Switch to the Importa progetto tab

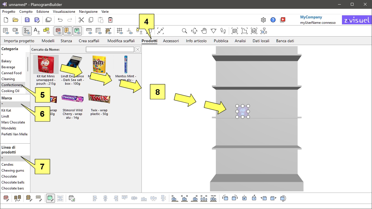point(19,41)
